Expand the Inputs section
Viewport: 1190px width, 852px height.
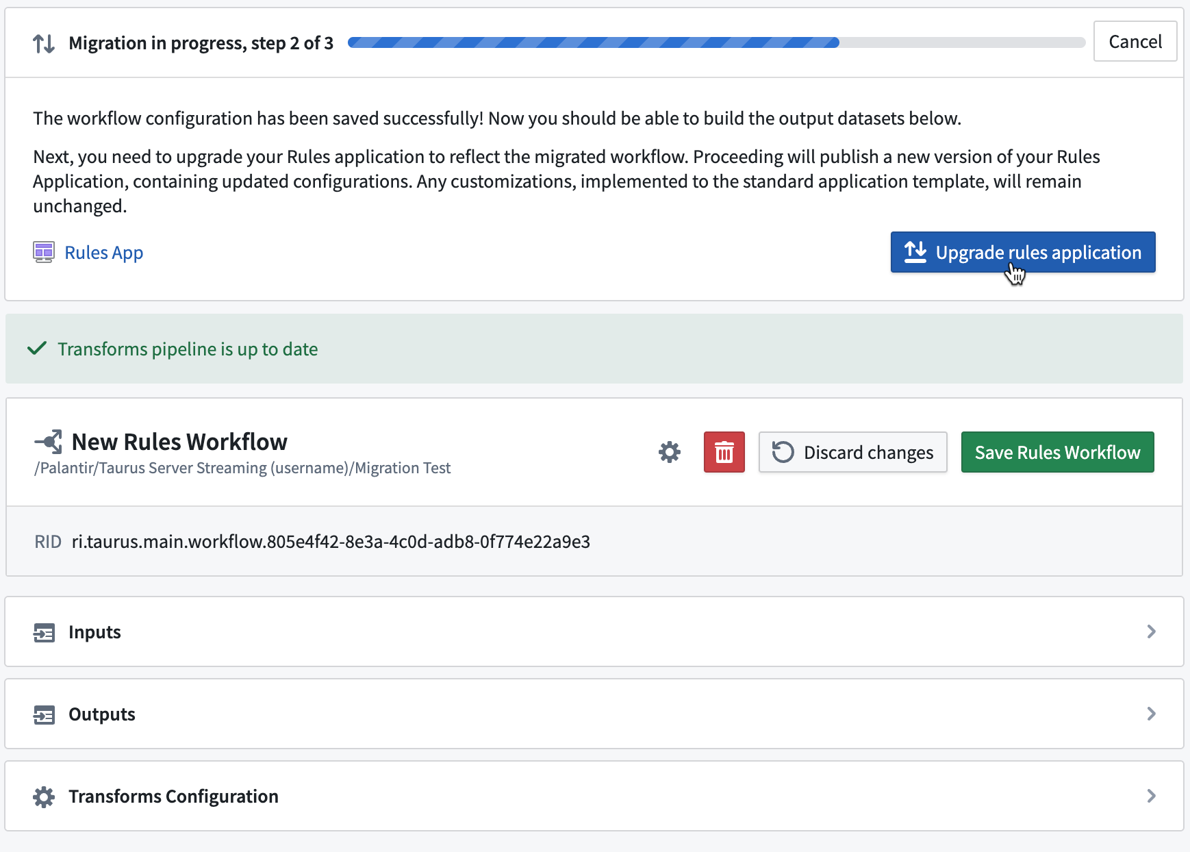[x=594, y=631]
